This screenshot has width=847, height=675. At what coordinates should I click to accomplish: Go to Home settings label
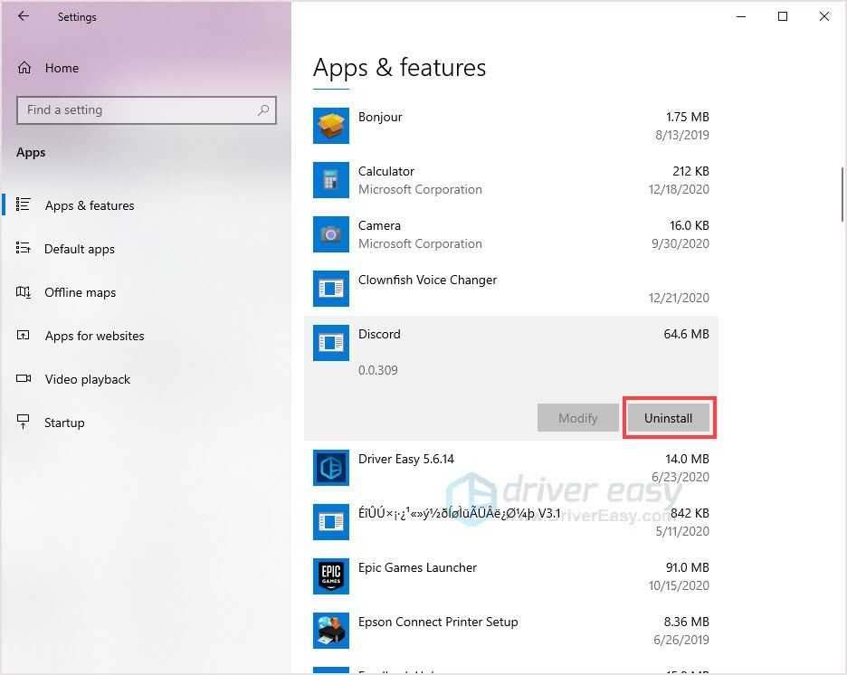click(x=62, y=68)
